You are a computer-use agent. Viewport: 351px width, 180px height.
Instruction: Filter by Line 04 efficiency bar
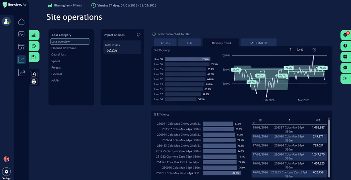[180, 99]
